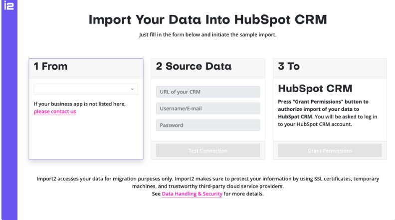Select the Password input field
The height and width of the screenshot is (220, 395).
[208, 125]
